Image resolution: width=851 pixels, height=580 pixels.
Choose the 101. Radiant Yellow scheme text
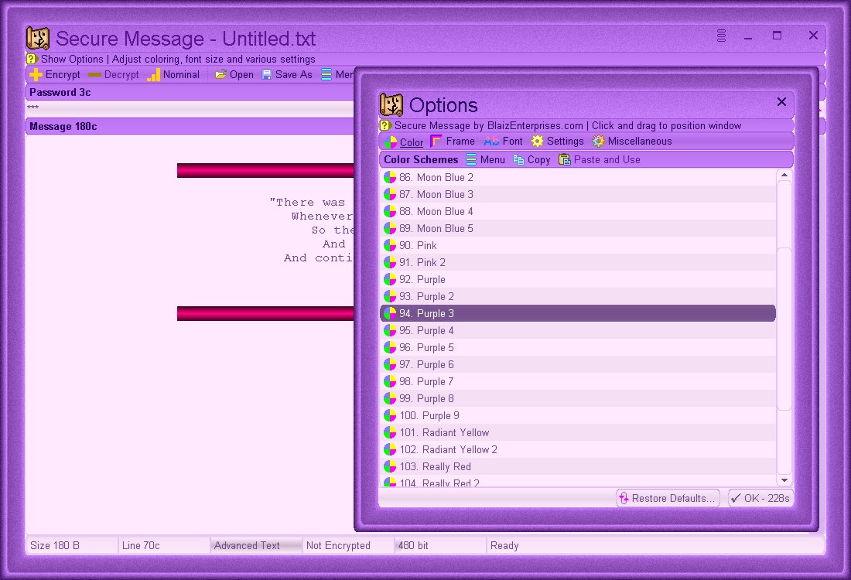tap(445, 432)
